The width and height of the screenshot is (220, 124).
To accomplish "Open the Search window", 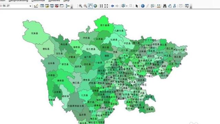I will pos(52,6).
